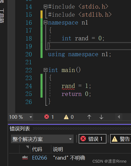
Task: Click line number 22 in the gutter
Action: click(x=29, y=70)
